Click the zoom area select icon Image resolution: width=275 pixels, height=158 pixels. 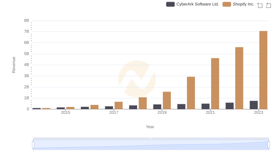[260, 5]
